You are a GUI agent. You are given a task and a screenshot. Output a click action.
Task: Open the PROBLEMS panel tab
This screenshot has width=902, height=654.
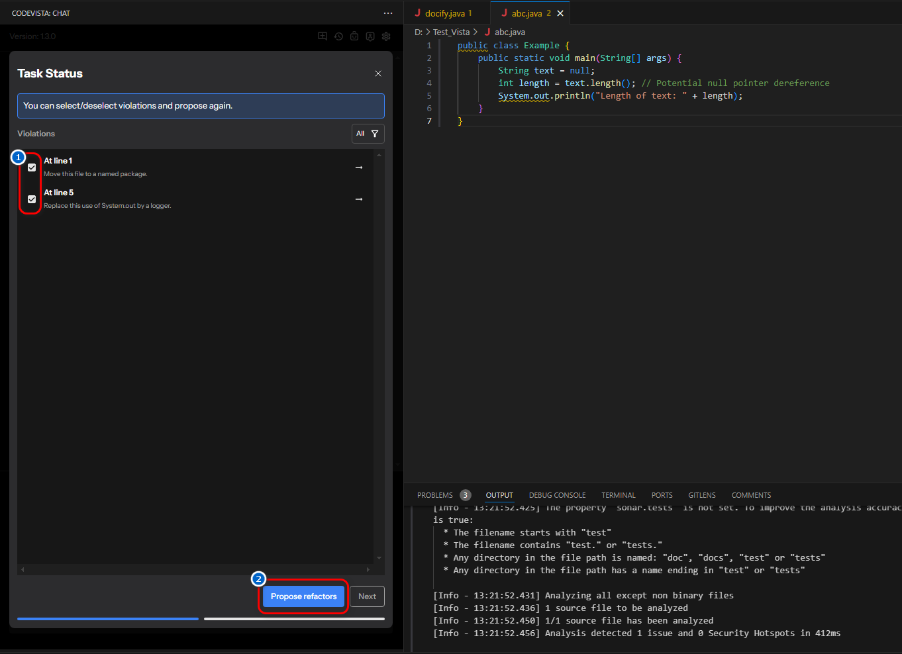(435, 495)
